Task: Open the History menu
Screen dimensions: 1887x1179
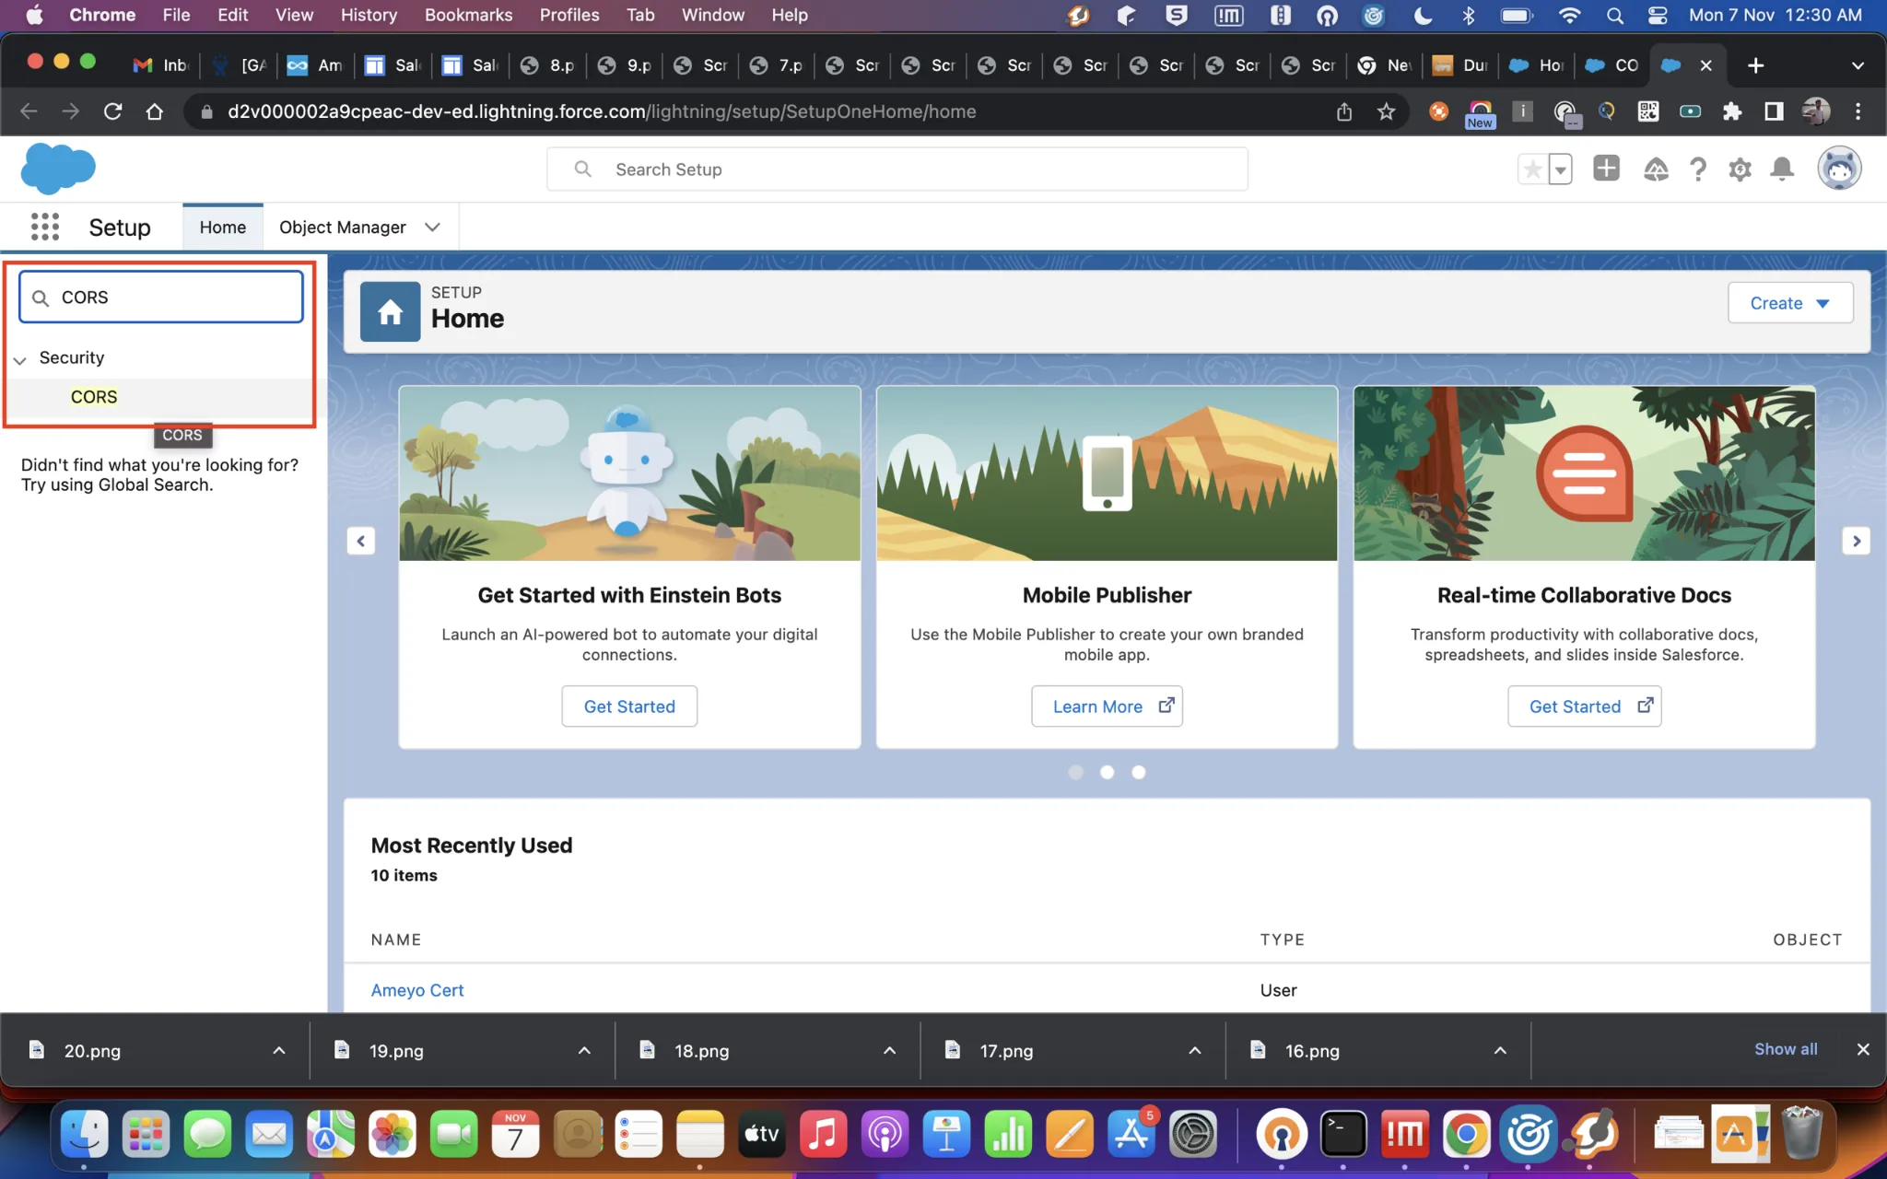Action: tap(369, 15)
